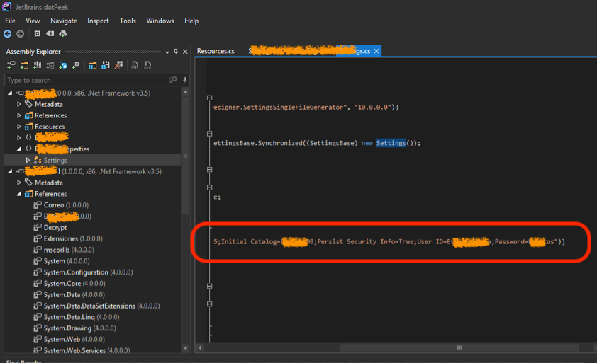Open Assembly Explorer window options dropdown
Screen dimensions: 597x363
coord(167,52)
